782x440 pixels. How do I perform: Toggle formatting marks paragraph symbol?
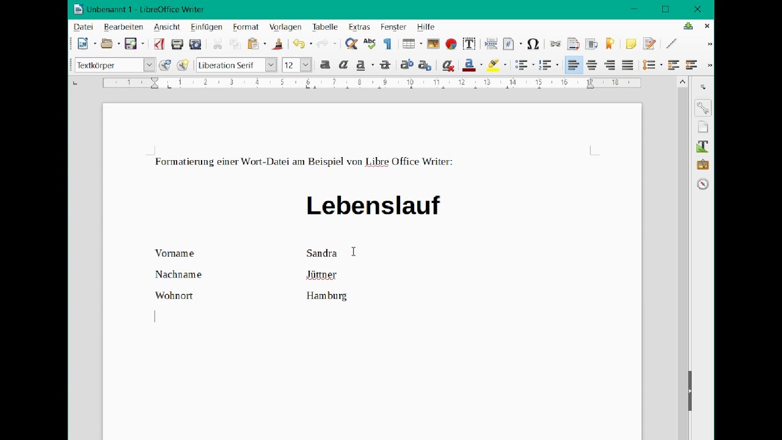(x=387, y=44)
